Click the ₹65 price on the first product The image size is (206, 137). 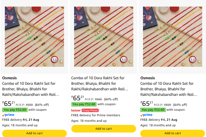[9, 104]
